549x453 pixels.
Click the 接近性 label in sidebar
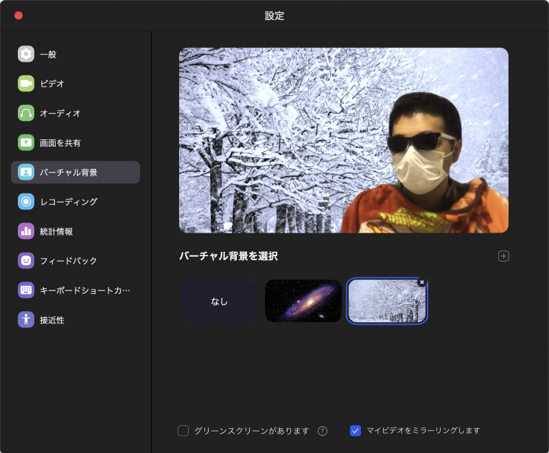(52, 320)
